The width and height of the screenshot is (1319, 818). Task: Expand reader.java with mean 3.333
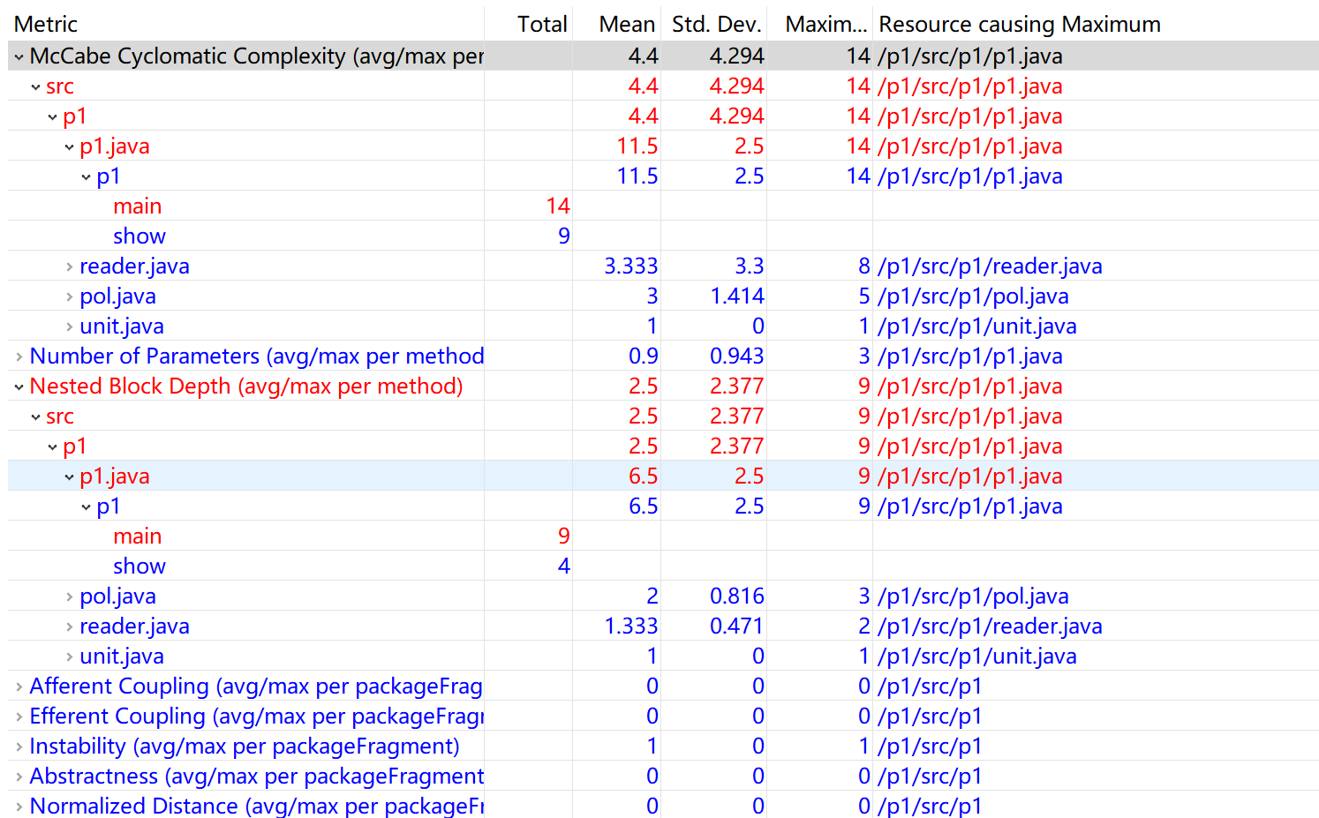[69, 266]
